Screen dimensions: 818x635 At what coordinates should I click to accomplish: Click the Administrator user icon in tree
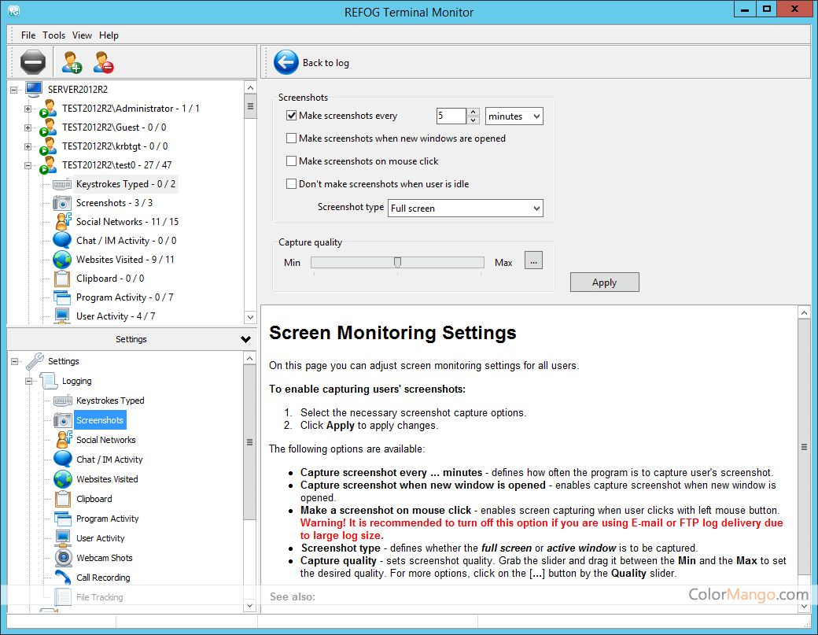[48, 109]
